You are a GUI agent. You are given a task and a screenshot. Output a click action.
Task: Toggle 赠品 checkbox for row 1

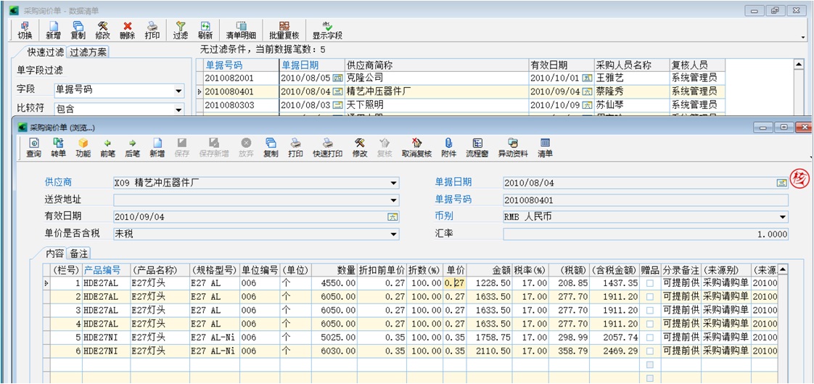[x=650, y=283]
